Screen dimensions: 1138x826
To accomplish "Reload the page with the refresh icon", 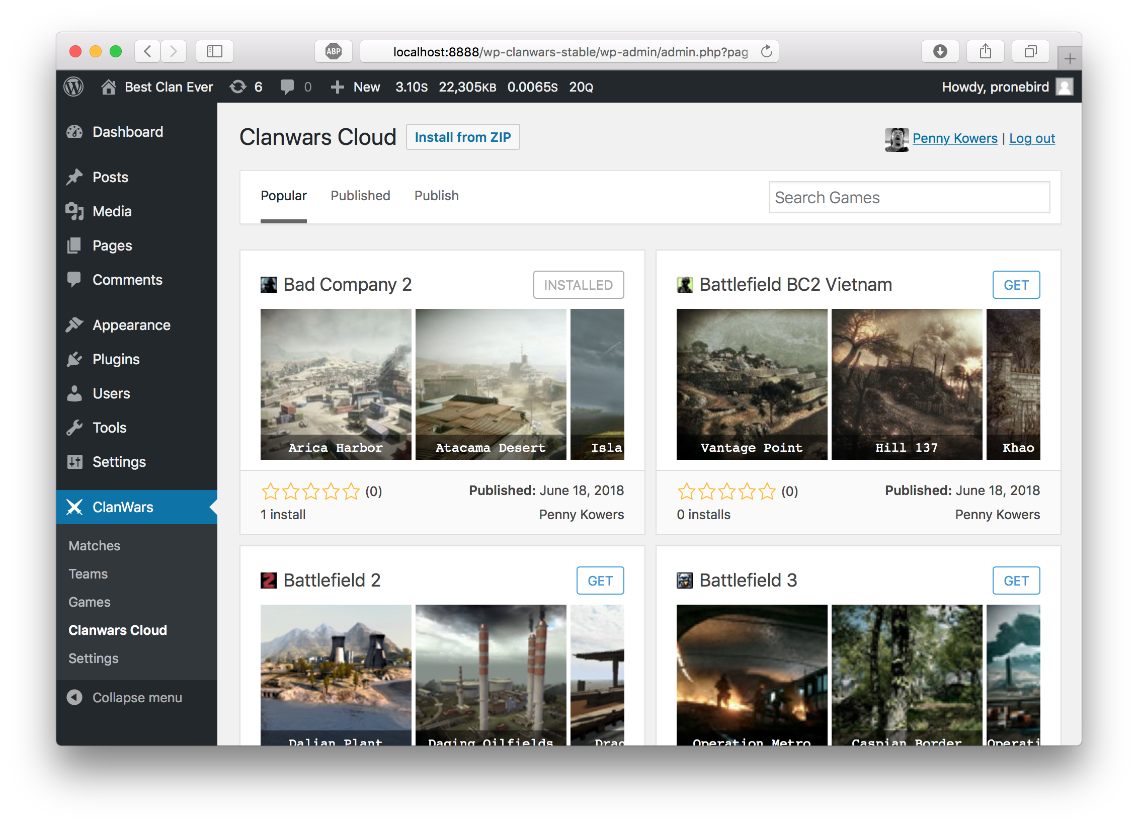I will click(x=766, y=51).
